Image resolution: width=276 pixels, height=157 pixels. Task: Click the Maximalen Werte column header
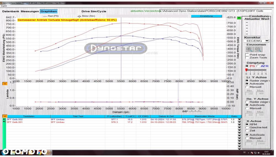pyautogui.click(x=205, y=116)
